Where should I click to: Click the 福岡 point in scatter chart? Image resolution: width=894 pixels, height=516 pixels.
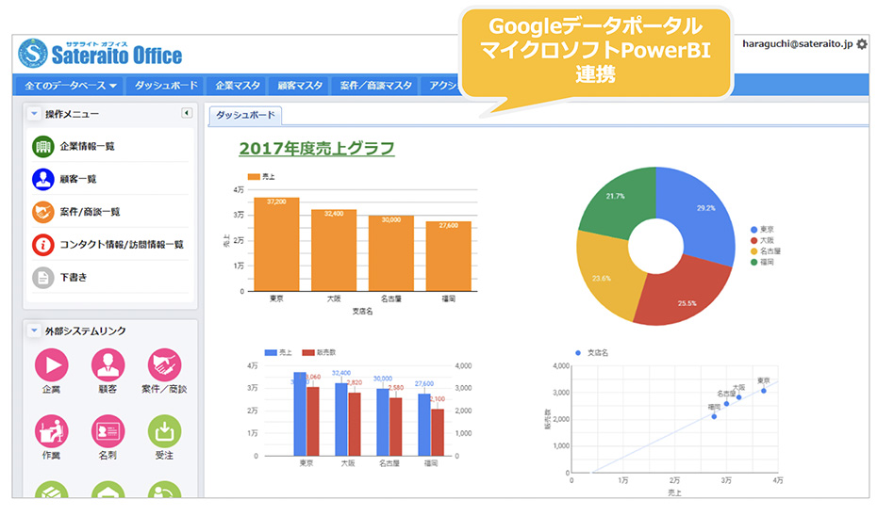tap(714, 417)
